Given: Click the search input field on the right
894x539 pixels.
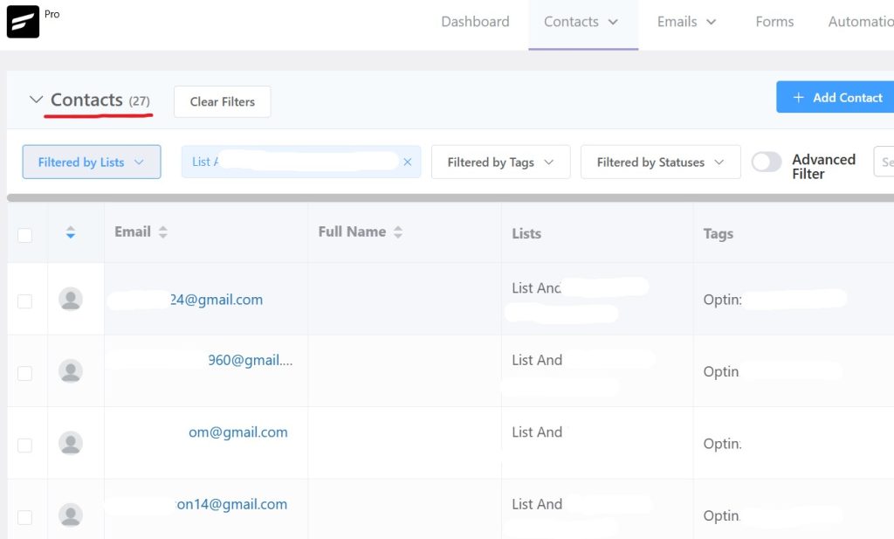Looking at the screenshot, I should (x=885, y=162).
